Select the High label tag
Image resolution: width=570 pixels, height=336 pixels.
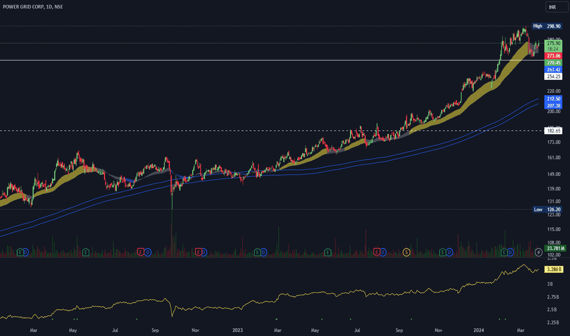pyautogui.click(x=538, y=26)
